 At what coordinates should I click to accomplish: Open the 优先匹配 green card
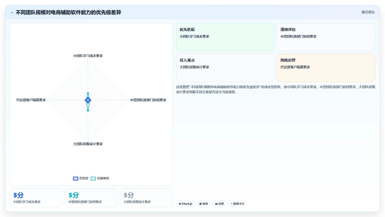[x=225, y=37]
